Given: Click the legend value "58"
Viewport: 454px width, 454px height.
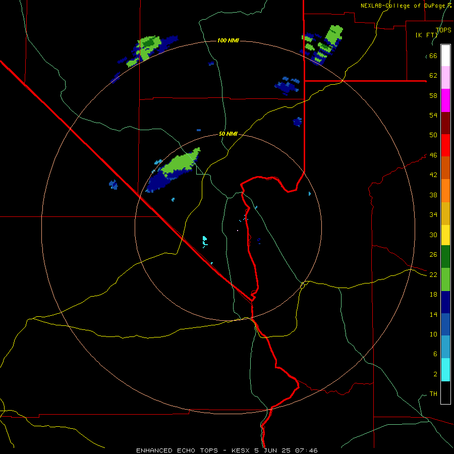Looking at the screenshot, I should [433, 95].
